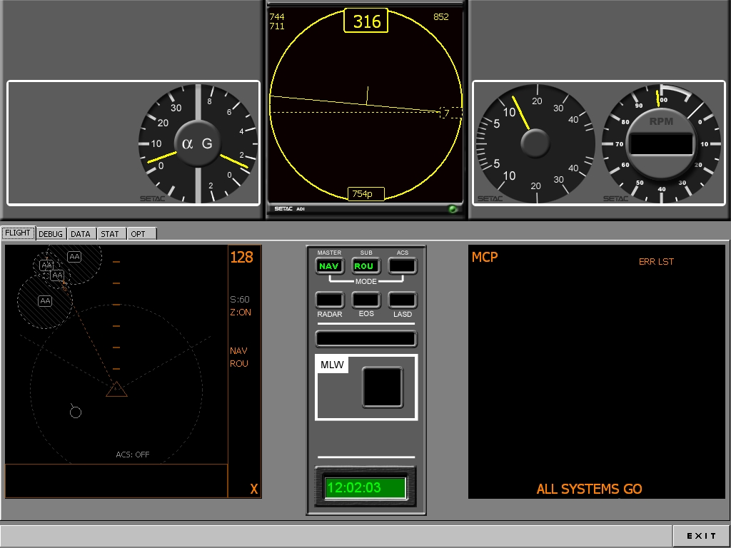Click the dashed 7 box on the ADI horizon

click(x=451, y=113)
